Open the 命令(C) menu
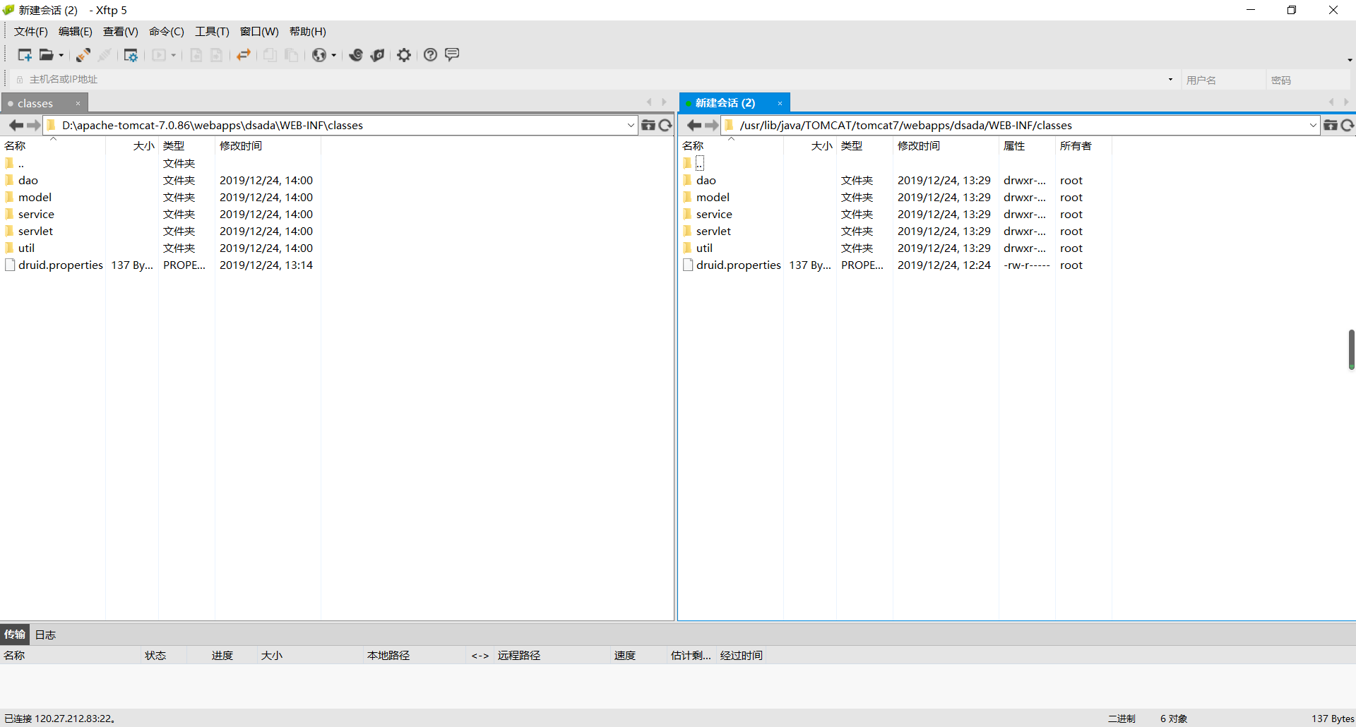This screenshot has width=1356, height=727. (x=167, y=32)
